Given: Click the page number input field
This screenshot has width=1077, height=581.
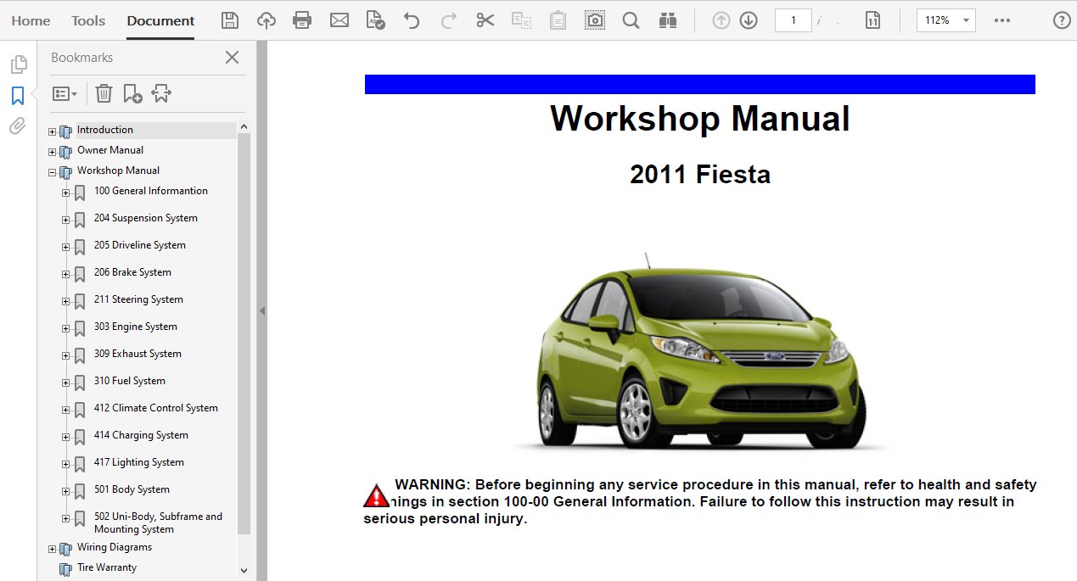Looking at the screenshot, I should coord(793,20).
